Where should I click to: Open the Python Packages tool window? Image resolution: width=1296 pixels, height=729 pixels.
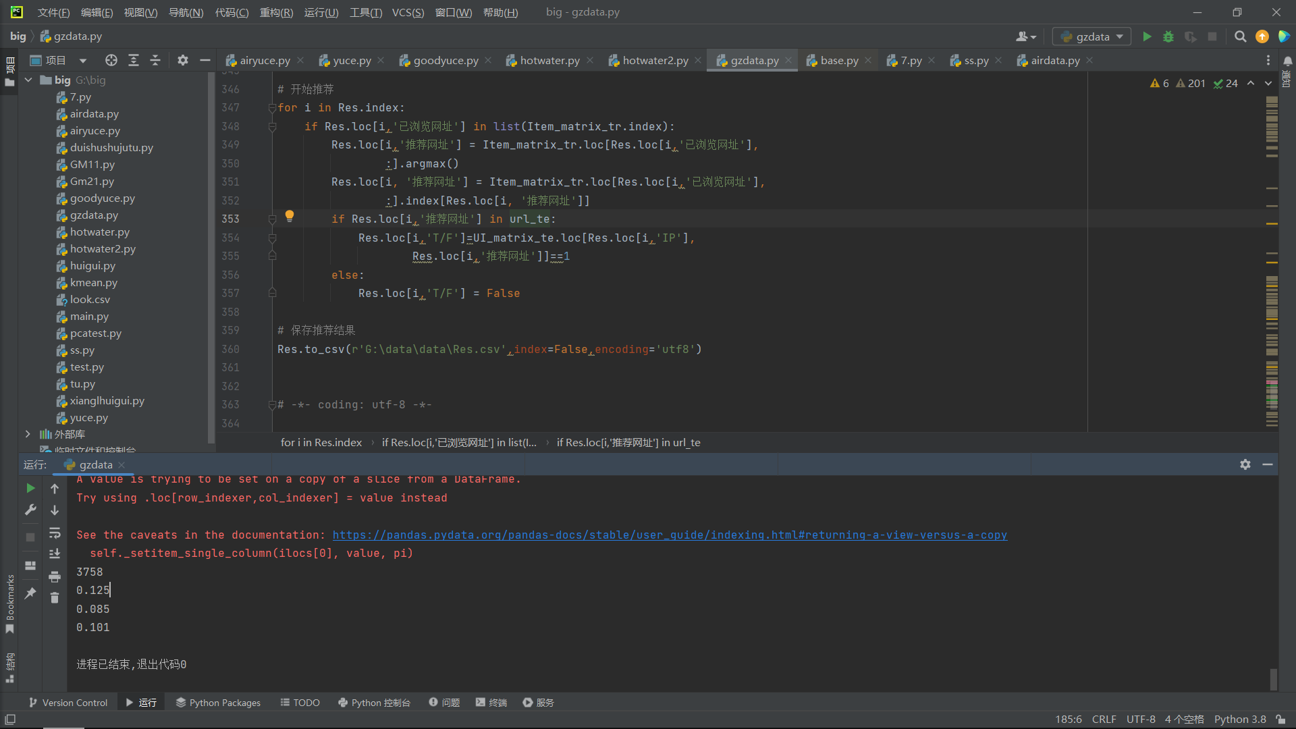click(218, 703)
